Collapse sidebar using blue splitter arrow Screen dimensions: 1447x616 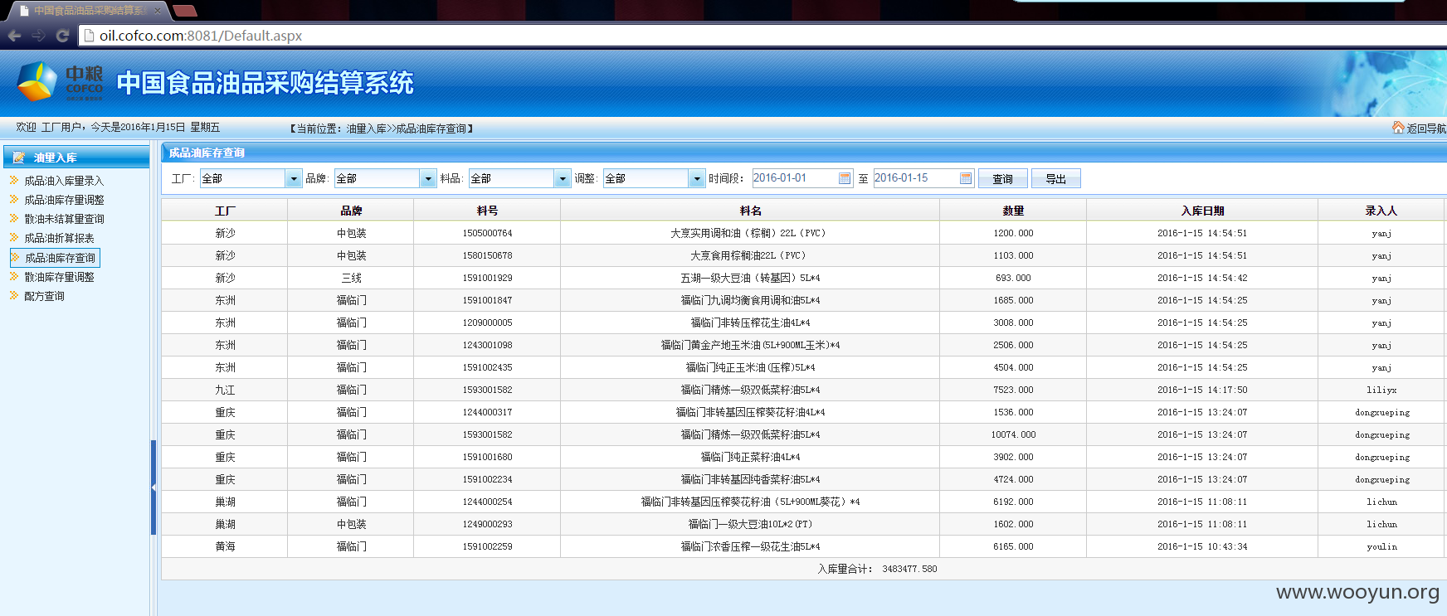[153, 487]
